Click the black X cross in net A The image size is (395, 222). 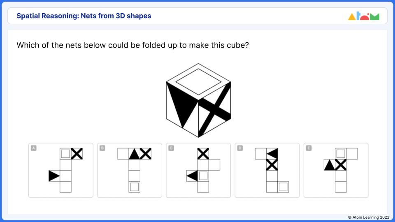(x=77, y=153)
